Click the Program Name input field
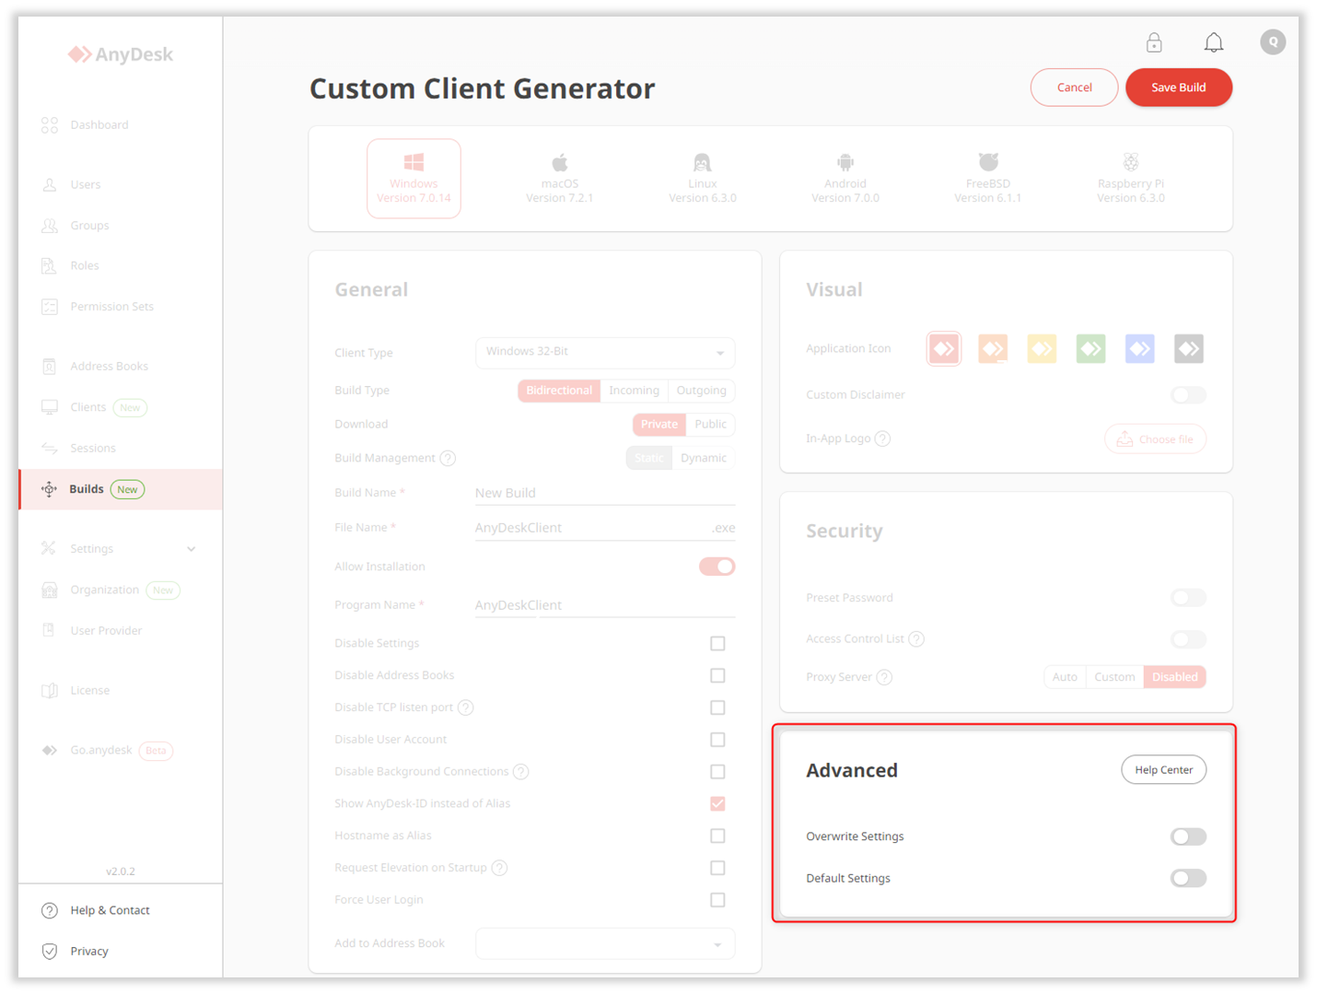The image size is (1317, 994). tap(605, 605)
